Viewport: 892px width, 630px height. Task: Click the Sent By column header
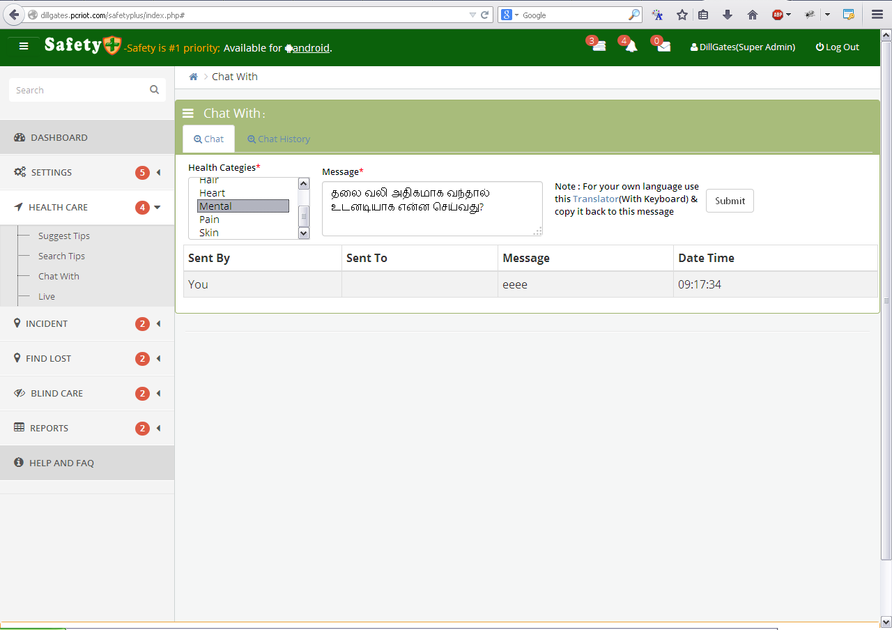263,258
